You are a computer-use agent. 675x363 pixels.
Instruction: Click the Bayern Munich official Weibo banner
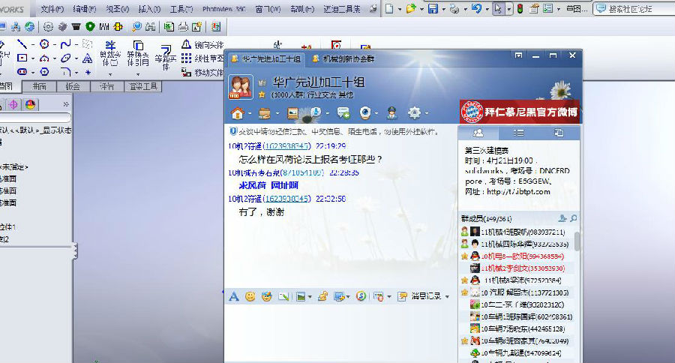[519, 112]
